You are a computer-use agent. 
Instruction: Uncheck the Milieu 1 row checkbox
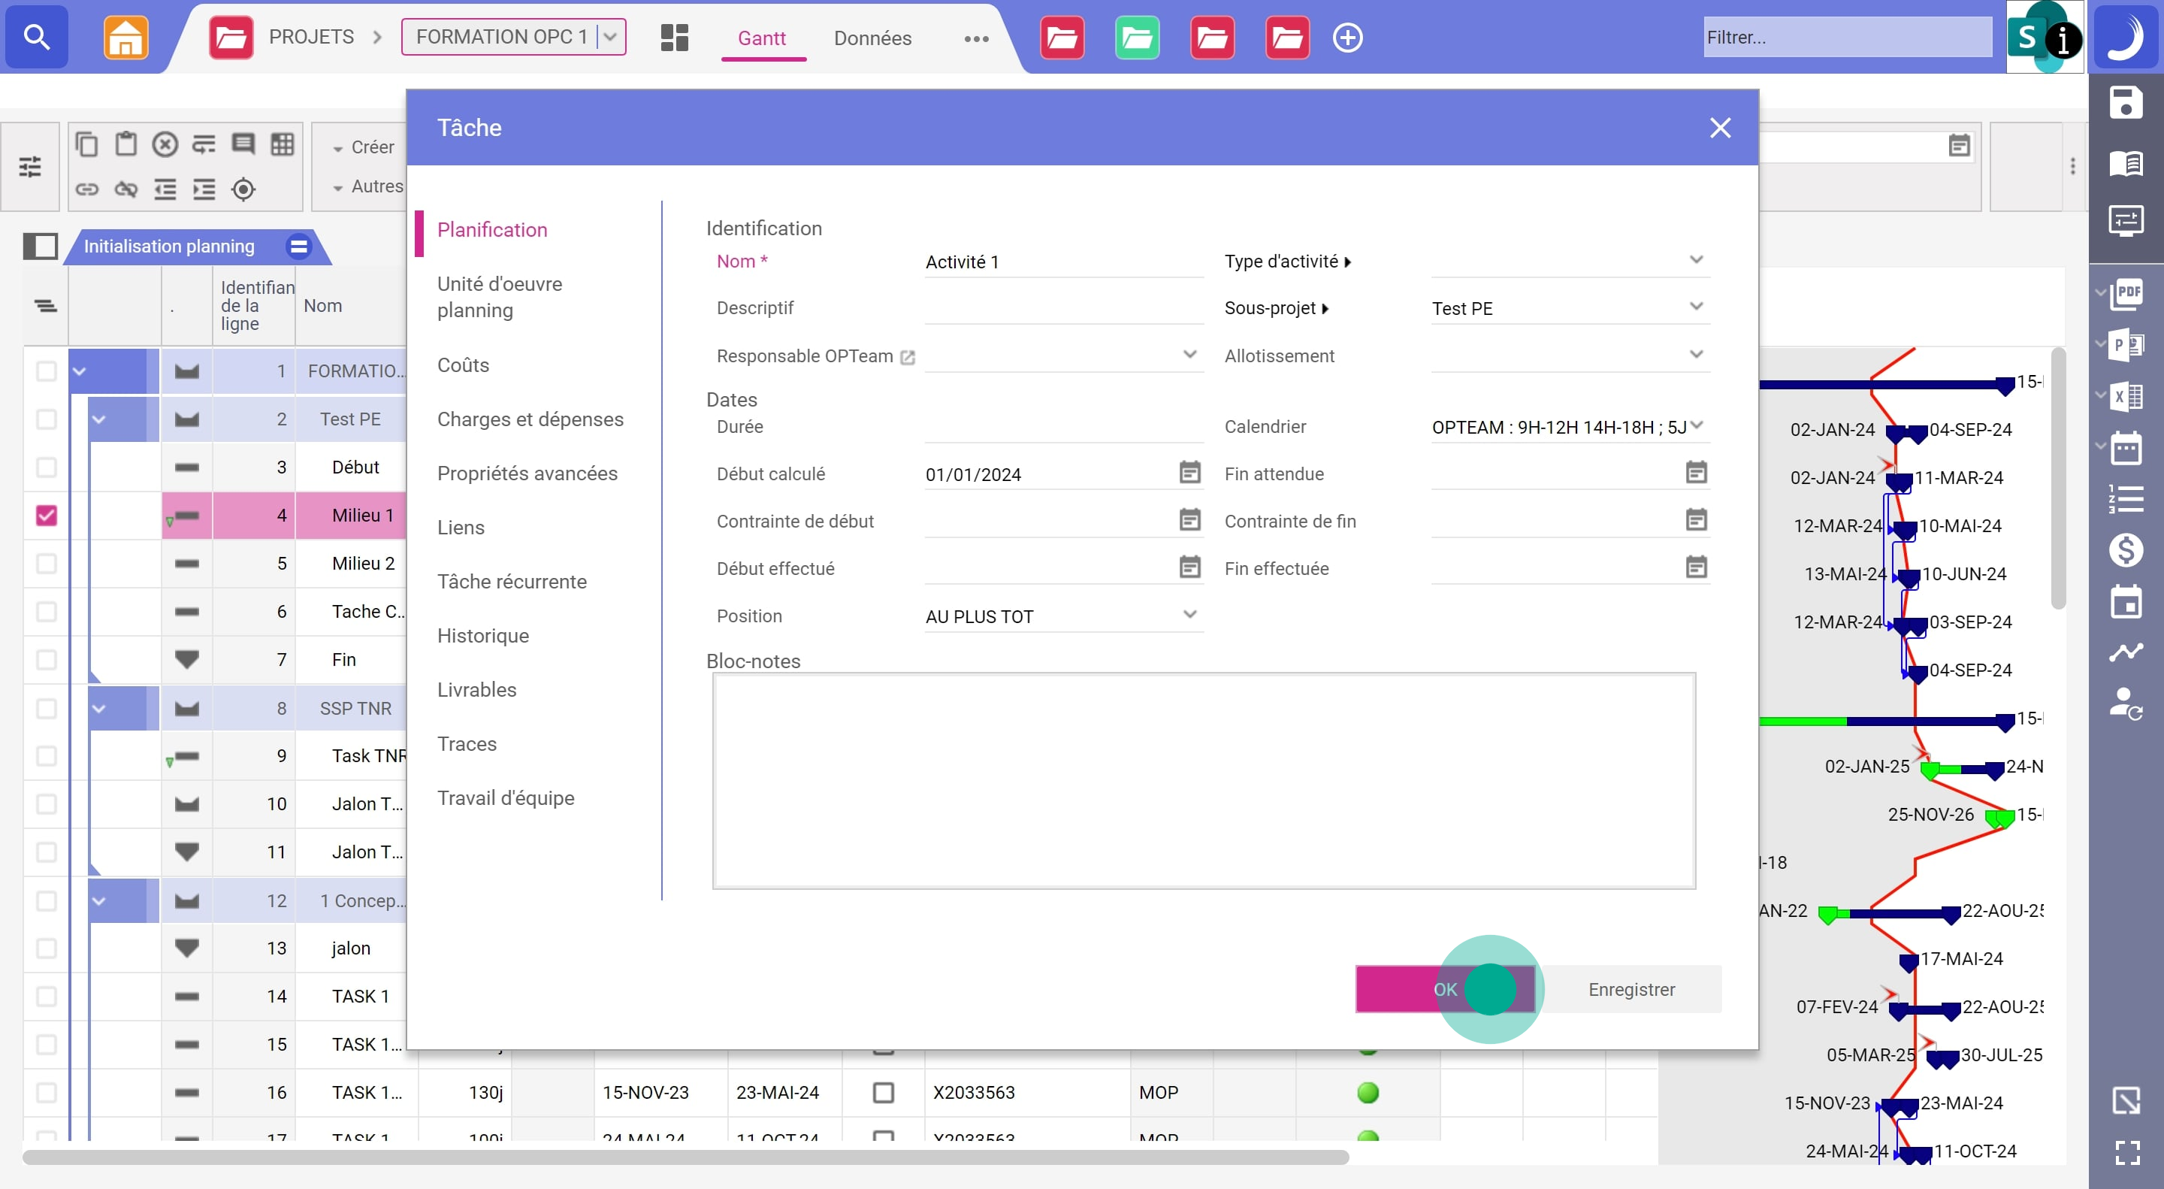(x=46, y=515)
